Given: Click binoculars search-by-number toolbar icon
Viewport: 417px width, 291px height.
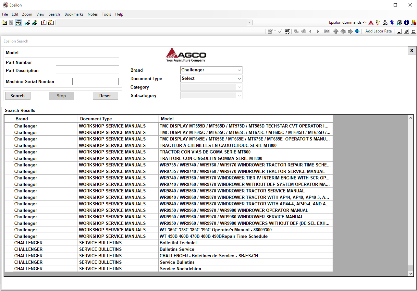Looking at the screenshot, I should 28,22.
